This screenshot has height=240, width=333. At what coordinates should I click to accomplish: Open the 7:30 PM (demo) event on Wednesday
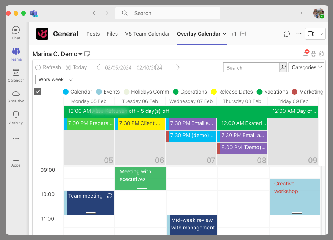point(191,136)
